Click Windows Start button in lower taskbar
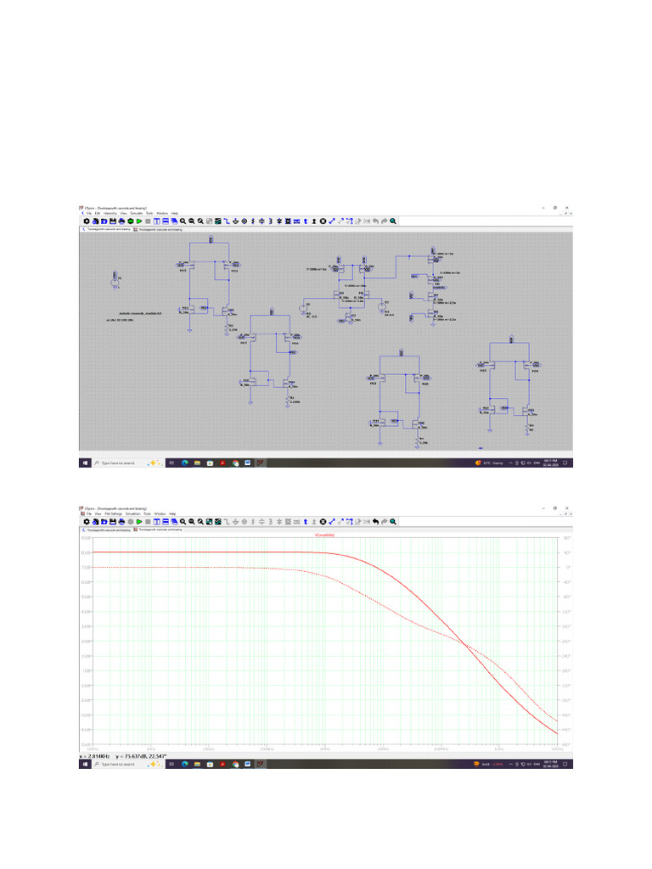652x869 pixels. pos(86,764)
